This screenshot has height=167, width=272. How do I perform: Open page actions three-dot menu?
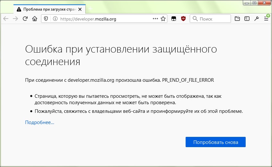pyautogui.click(x=155, y=19)
